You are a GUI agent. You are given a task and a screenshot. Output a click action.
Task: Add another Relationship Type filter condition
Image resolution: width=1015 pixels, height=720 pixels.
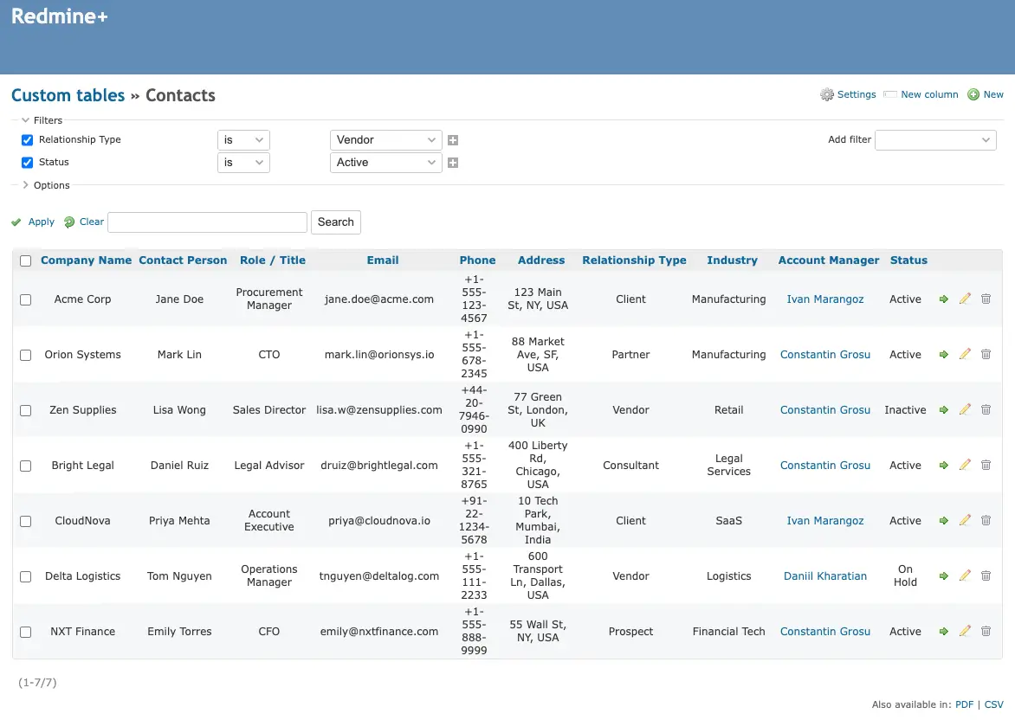pyautogui.click(x=452, y=139)
